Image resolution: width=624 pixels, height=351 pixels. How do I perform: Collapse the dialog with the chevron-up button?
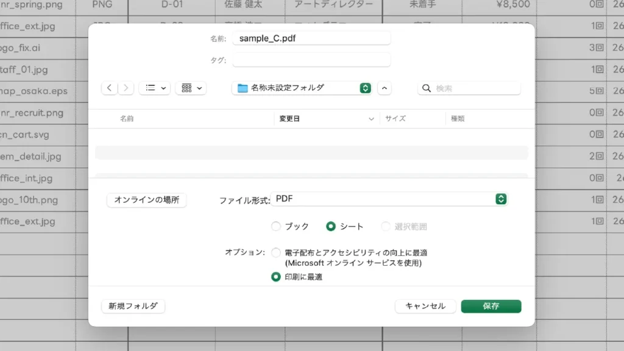384,88
